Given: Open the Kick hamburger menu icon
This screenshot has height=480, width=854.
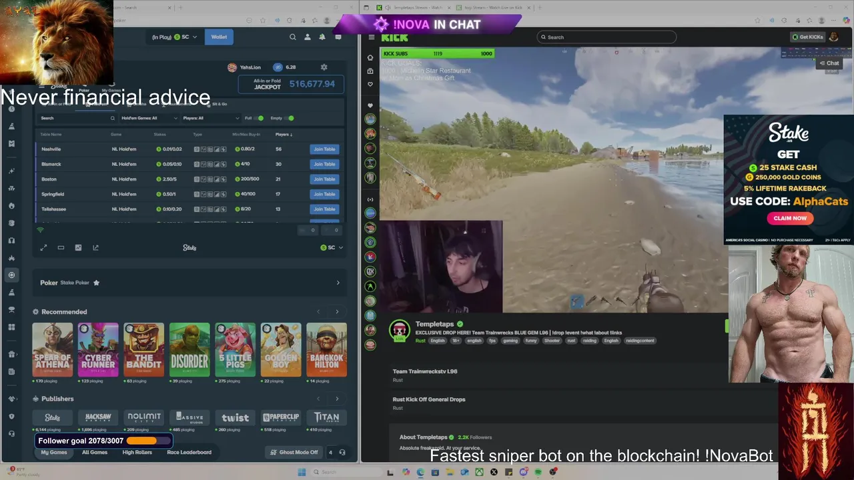Looking at the screenshot, I should pos(371,37).
